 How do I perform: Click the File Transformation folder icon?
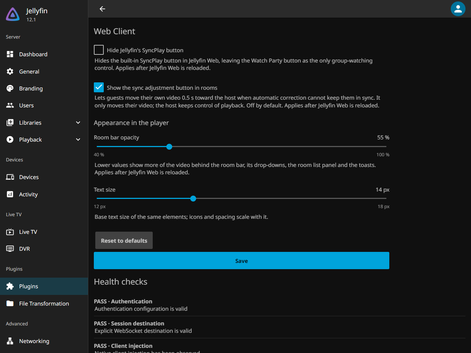coord(10,303)
